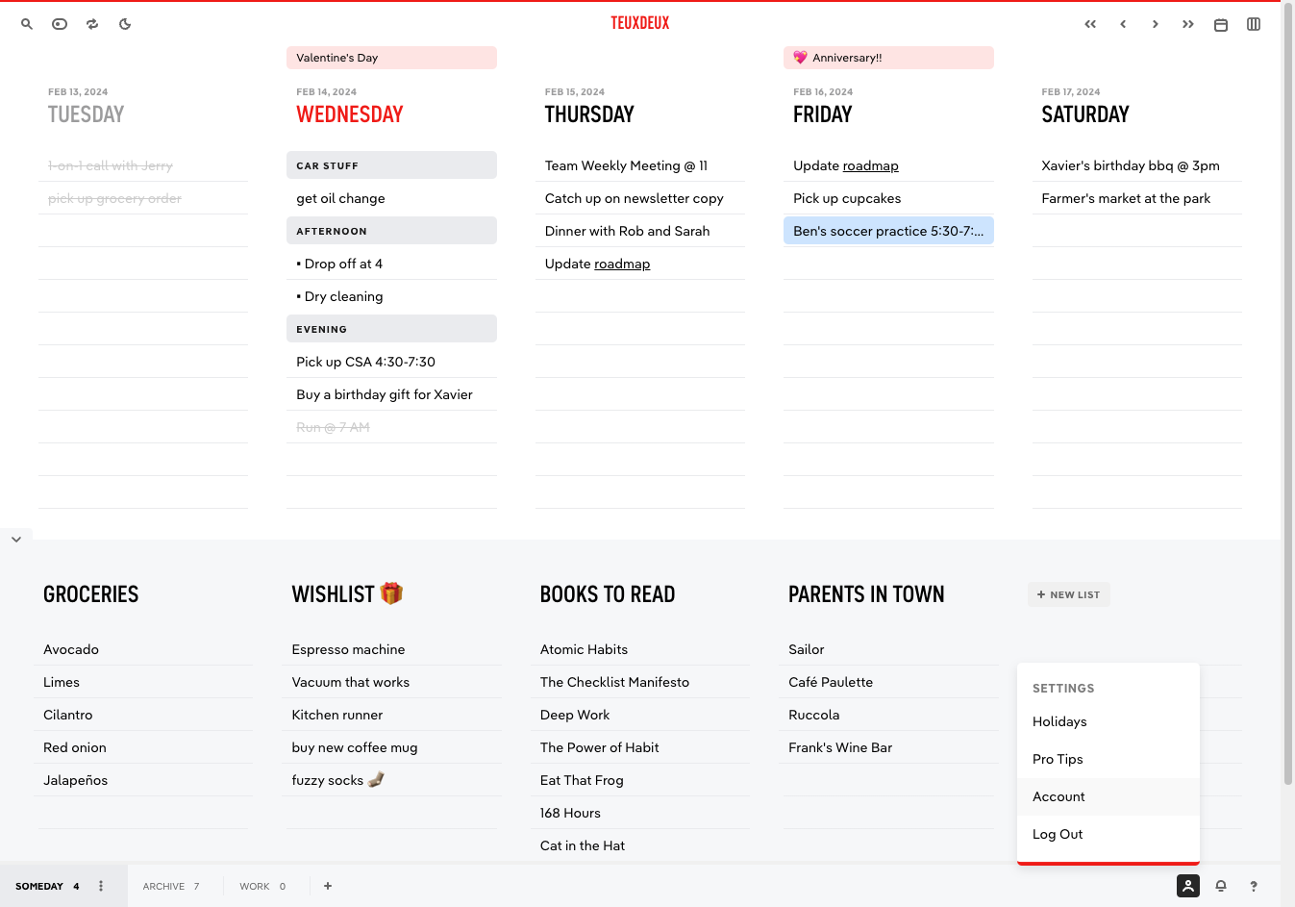Add a new list group with plus icon

[x=328, y=886]
